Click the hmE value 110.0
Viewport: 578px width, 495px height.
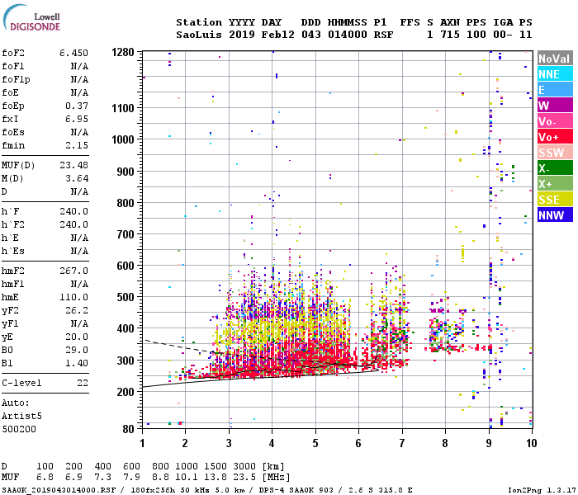(x=73, y=297)
